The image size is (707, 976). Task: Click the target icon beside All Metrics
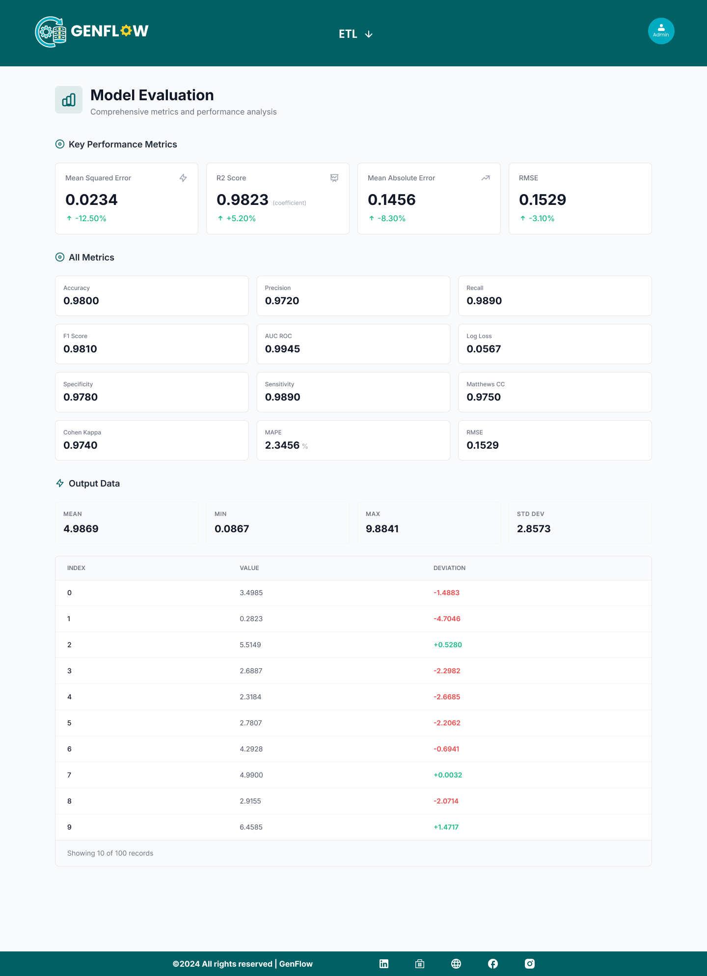(x=60, y=257)
